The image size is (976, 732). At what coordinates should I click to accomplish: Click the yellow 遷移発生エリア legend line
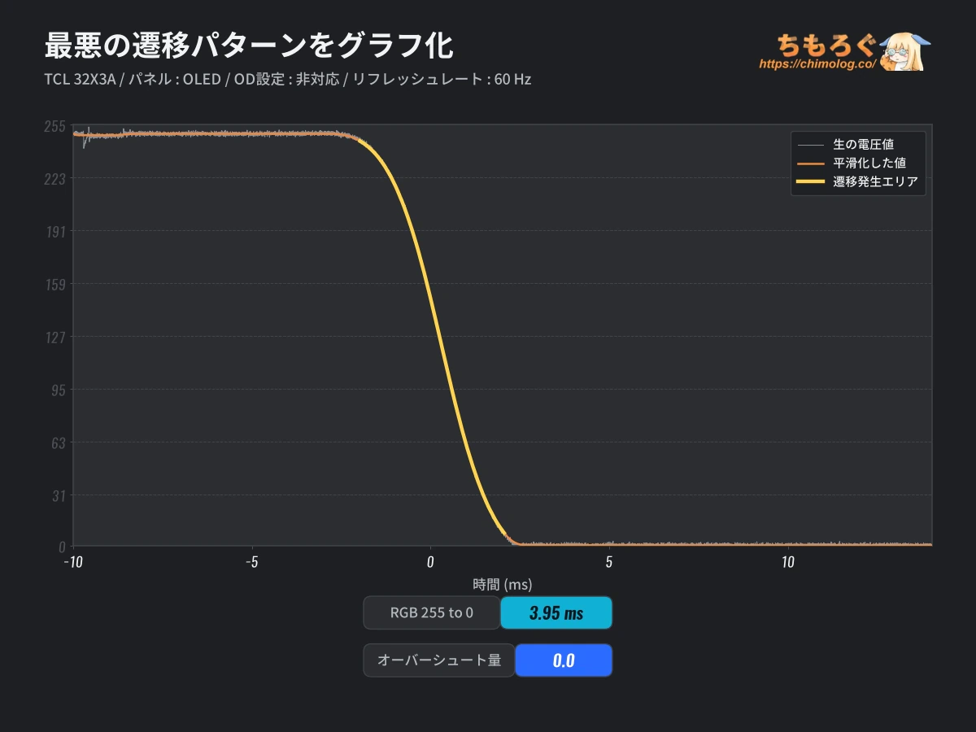click(x=811, y=182)
